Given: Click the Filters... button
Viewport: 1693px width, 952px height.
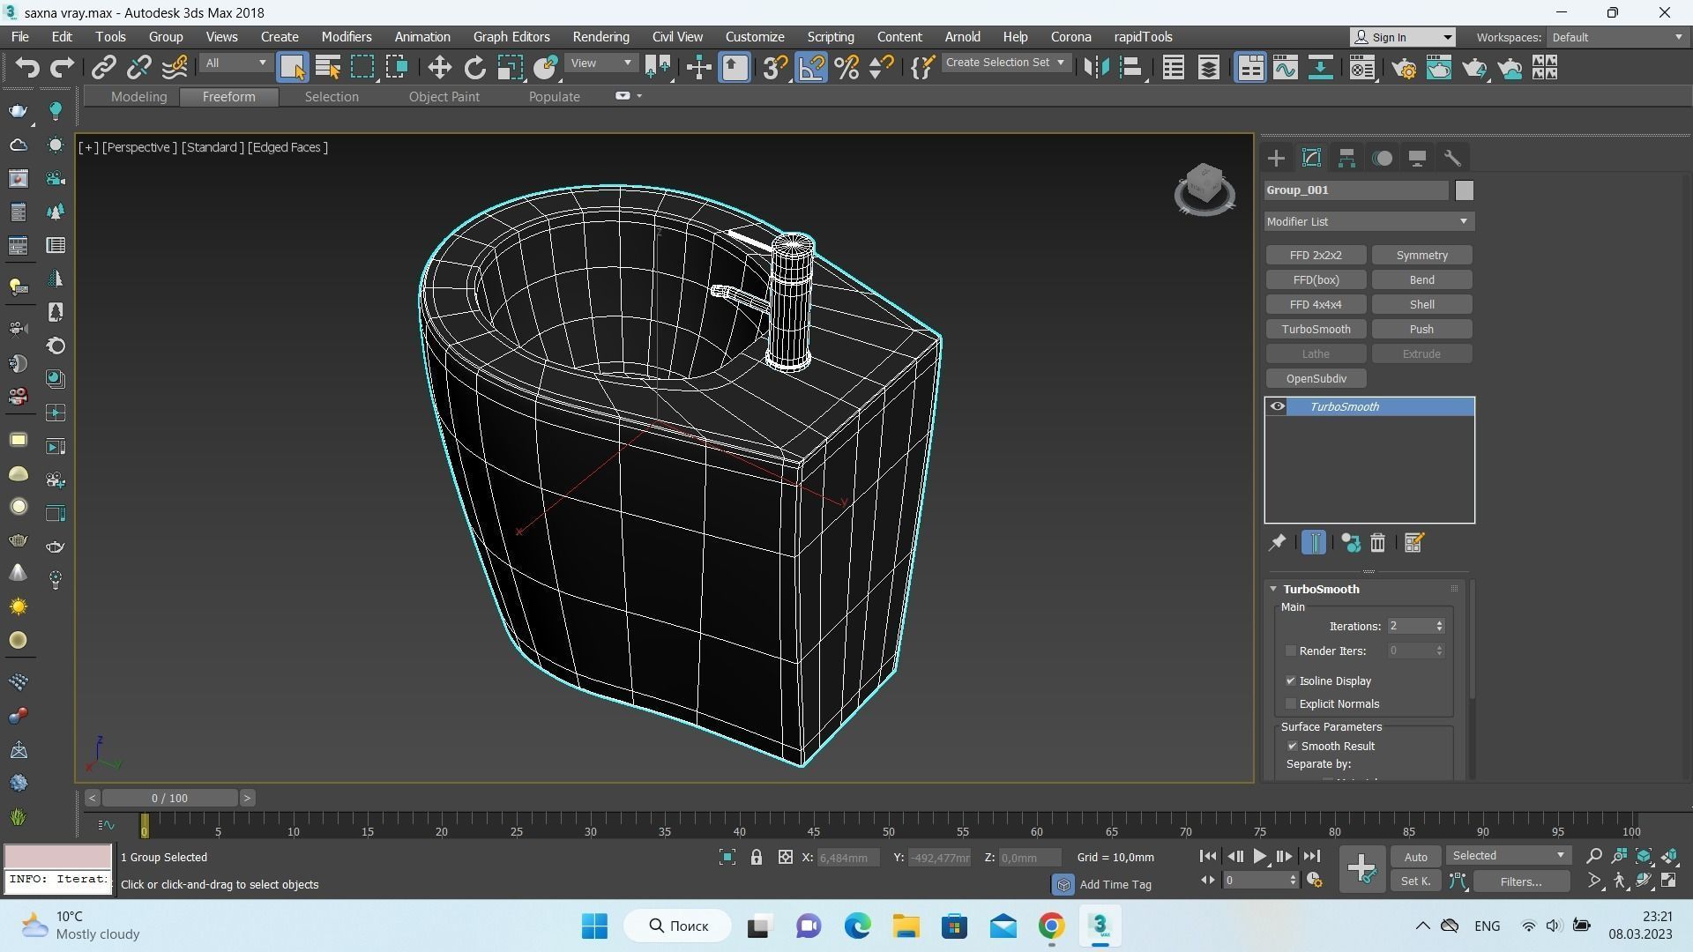Looking at the screenshot, I should pos(1520,881).
